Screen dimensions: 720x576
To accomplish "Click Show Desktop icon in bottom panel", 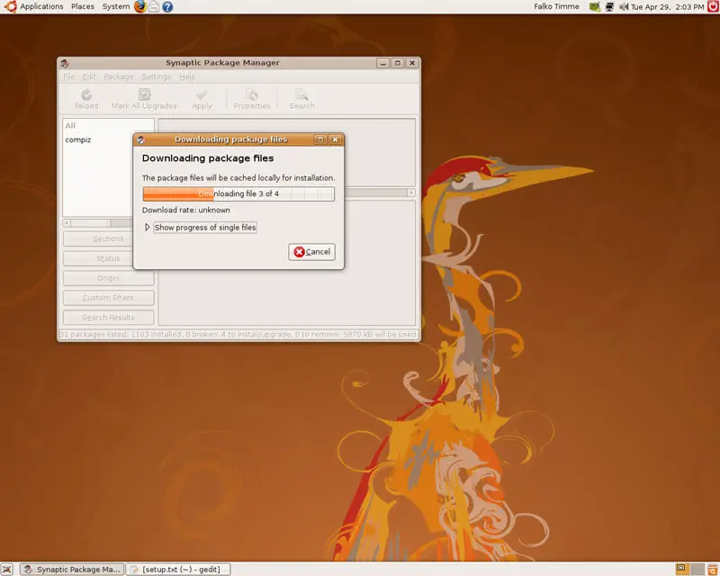I will (x=7, y=569).
